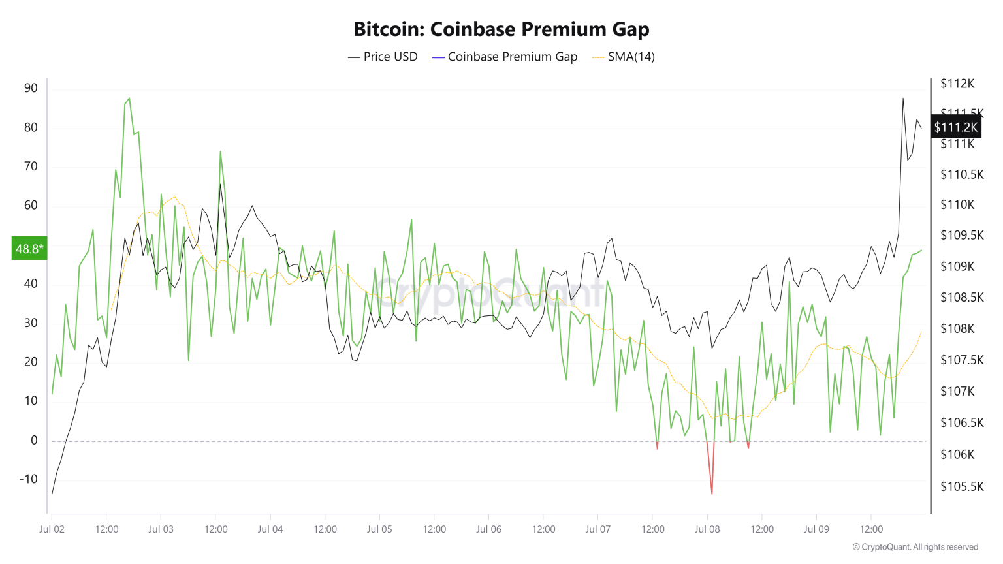1003x564 pixels.
Task: Click the Jul 09 x-axis label
Action: tap(816, 529)
